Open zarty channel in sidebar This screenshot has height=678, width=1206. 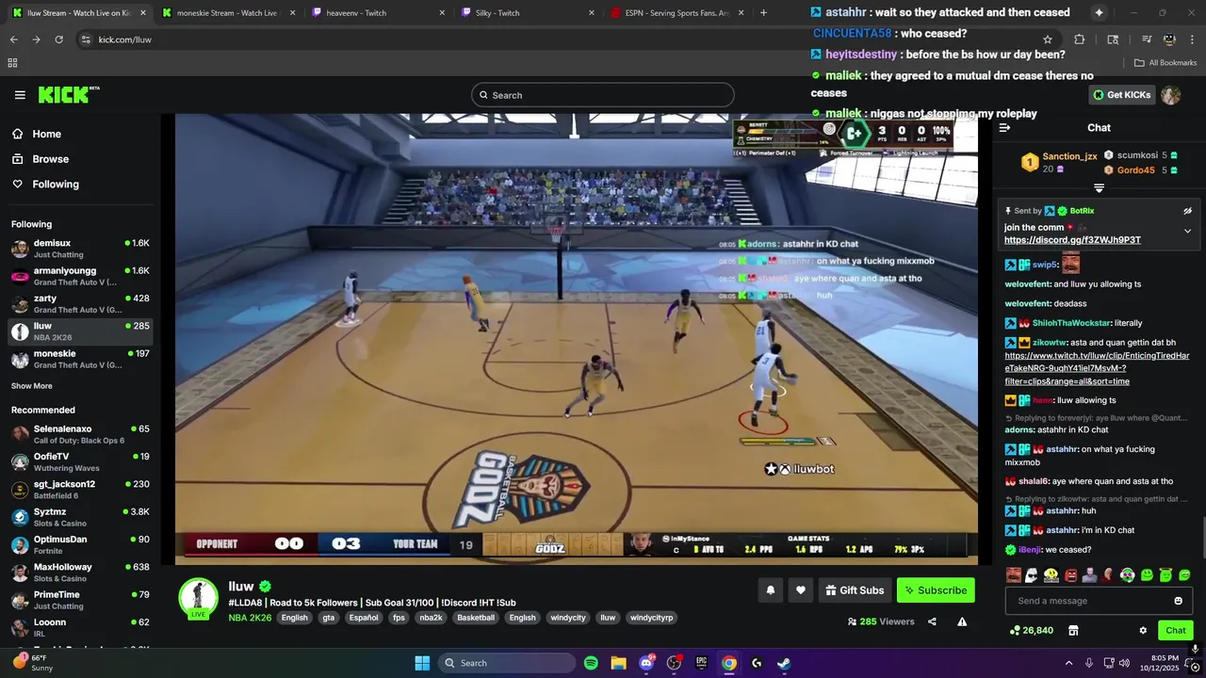(x=80, y=303)
